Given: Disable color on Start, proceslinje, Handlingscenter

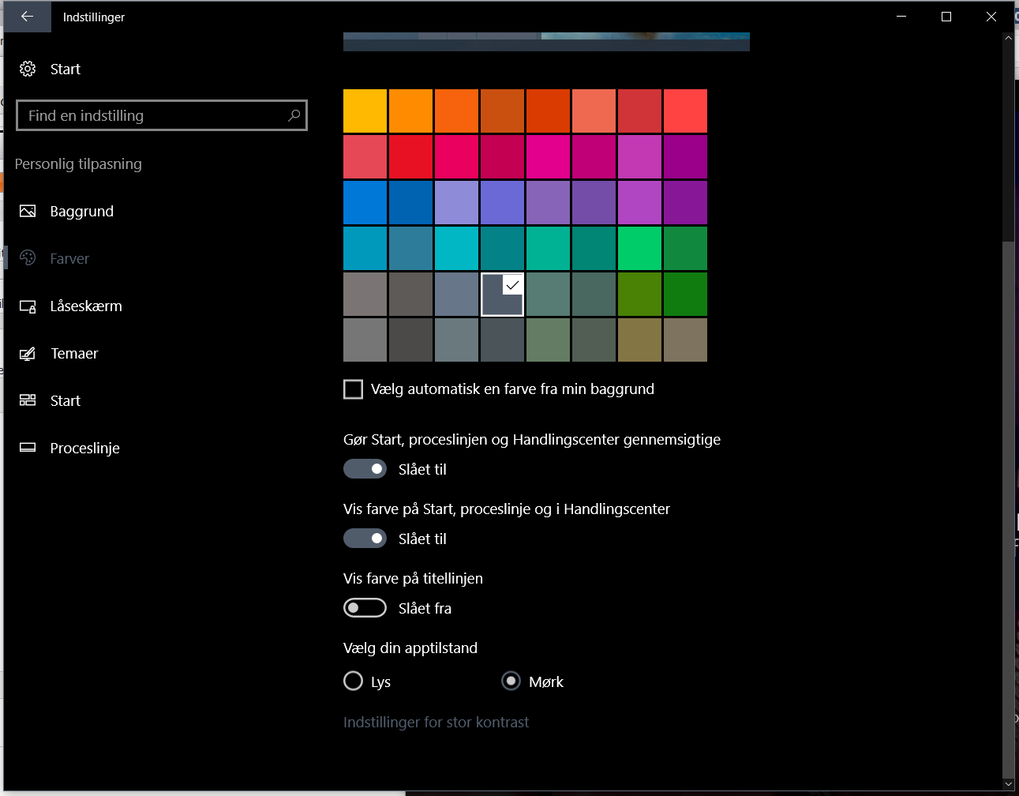Looking at the screenshot, I should 365,539.
